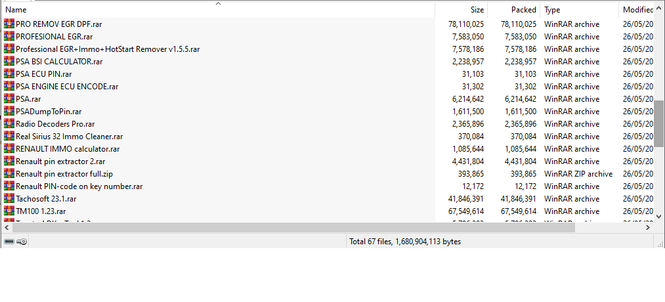Viewport: 665px width, 302px height.
Task: Click the vertical scrollbar down arrow
Action: point(659,216)
